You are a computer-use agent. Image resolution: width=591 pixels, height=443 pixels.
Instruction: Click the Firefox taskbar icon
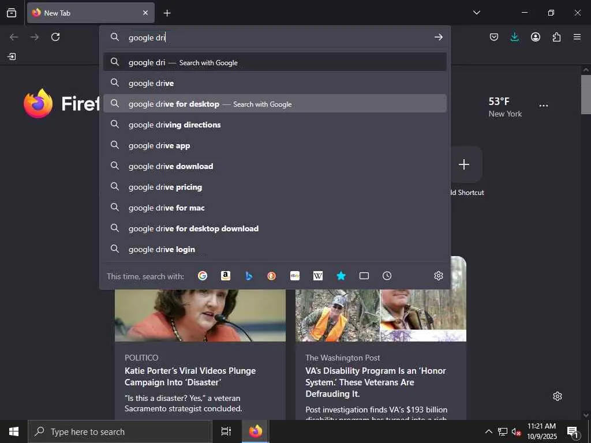tap(255, 431)
